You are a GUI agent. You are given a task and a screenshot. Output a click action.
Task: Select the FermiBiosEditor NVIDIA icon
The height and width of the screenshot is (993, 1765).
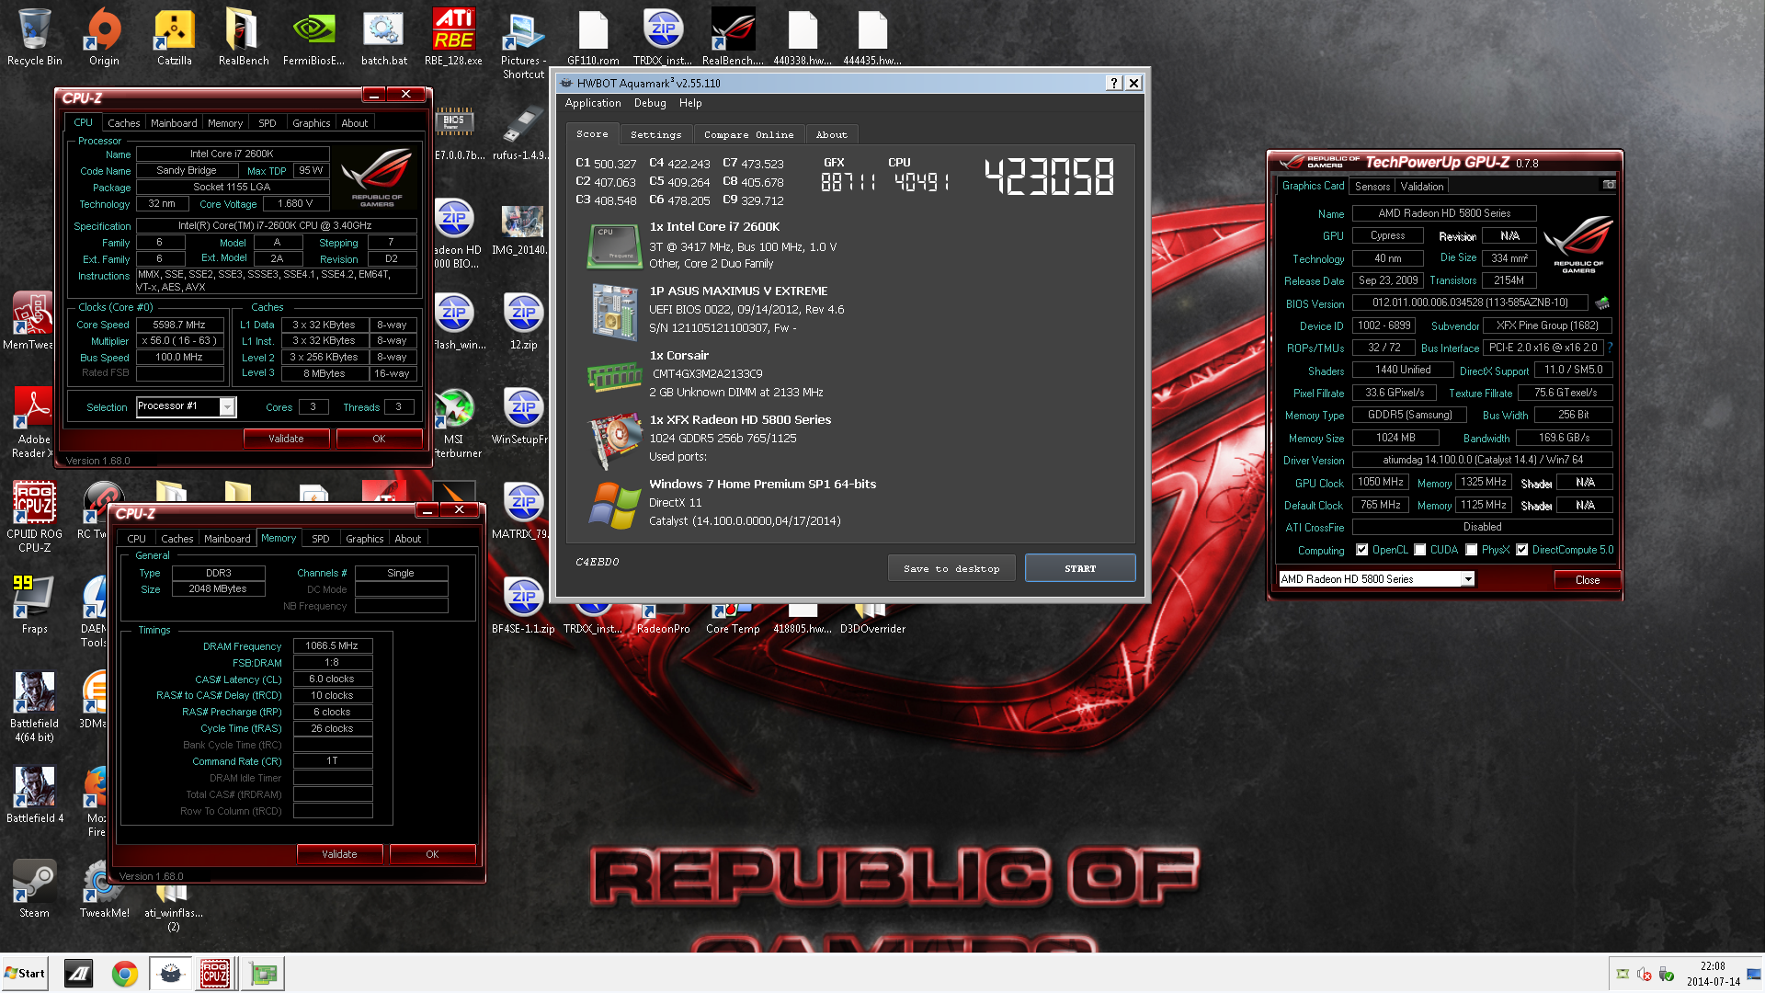click(x=313, y=37)
